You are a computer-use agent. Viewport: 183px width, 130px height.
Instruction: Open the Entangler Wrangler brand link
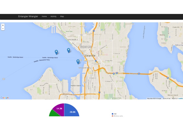pos(28,16)
